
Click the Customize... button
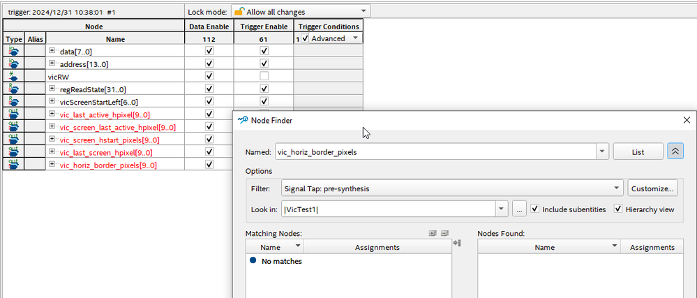click(653, 188)
